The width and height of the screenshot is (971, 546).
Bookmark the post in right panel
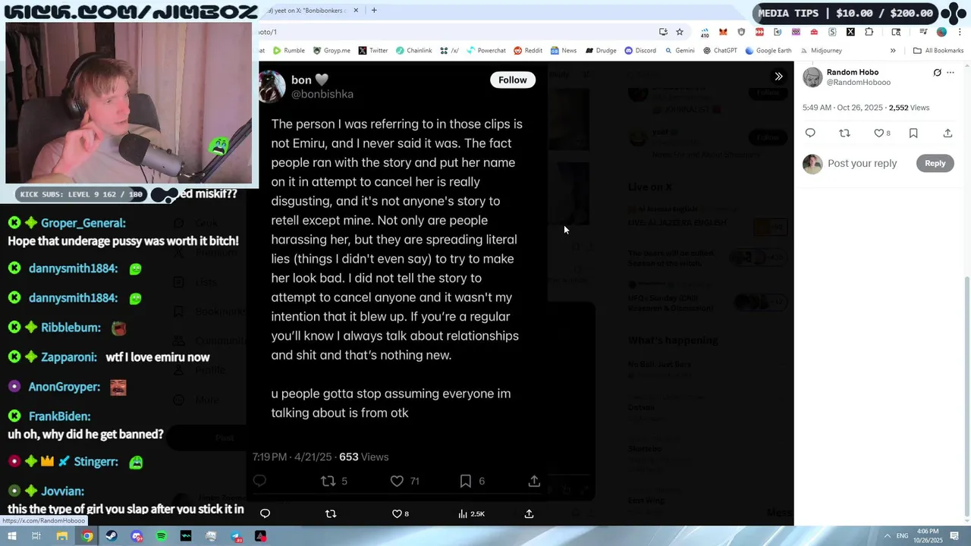(x=913, y=133)
